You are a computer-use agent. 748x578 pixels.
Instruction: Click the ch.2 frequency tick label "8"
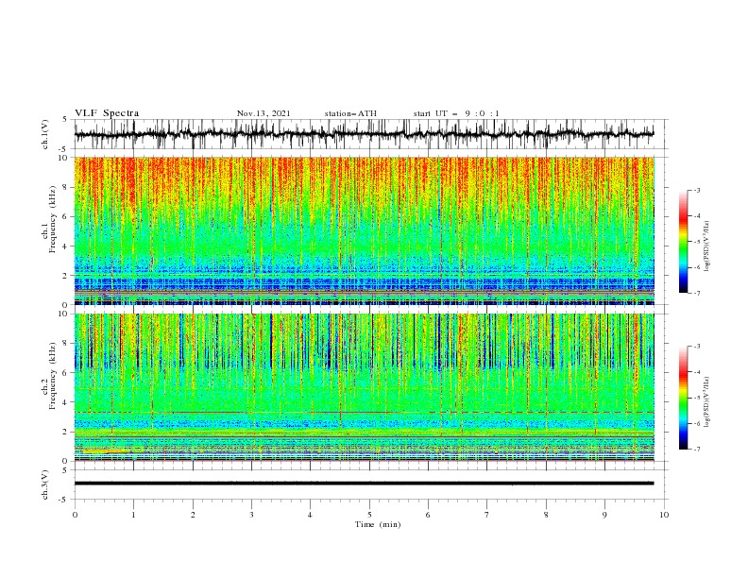click(67, 344)
